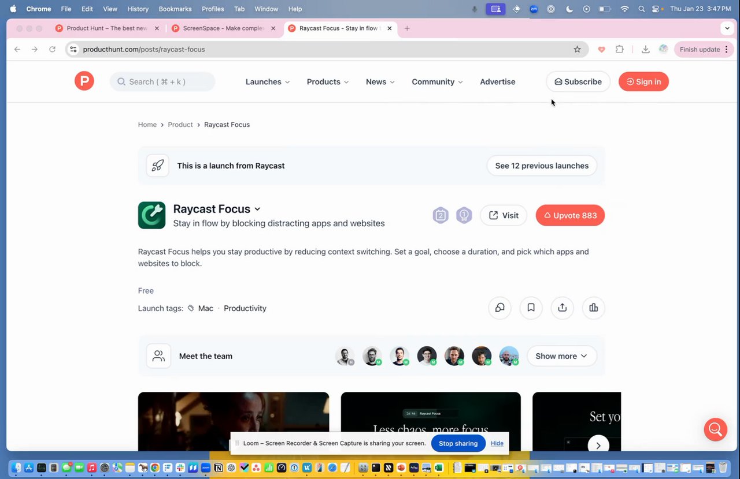The image size is (740, 479).
Task: Open Chrome three-dot menu
Action: 727,50
